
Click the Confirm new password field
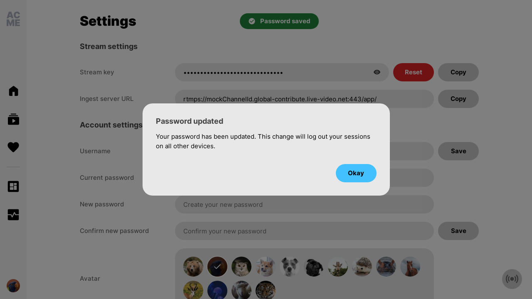(304, 231)
